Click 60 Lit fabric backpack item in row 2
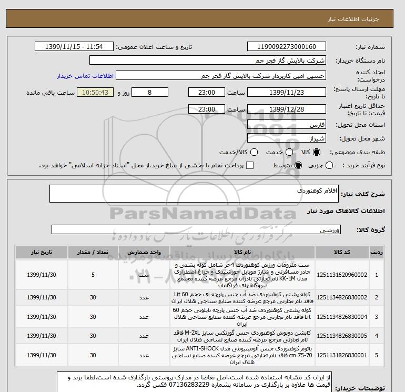 click(242, 298)
